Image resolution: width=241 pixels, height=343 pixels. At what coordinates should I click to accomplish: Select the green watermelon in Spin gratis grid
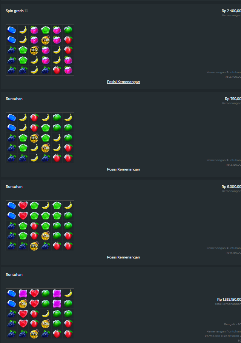point(68,30)
